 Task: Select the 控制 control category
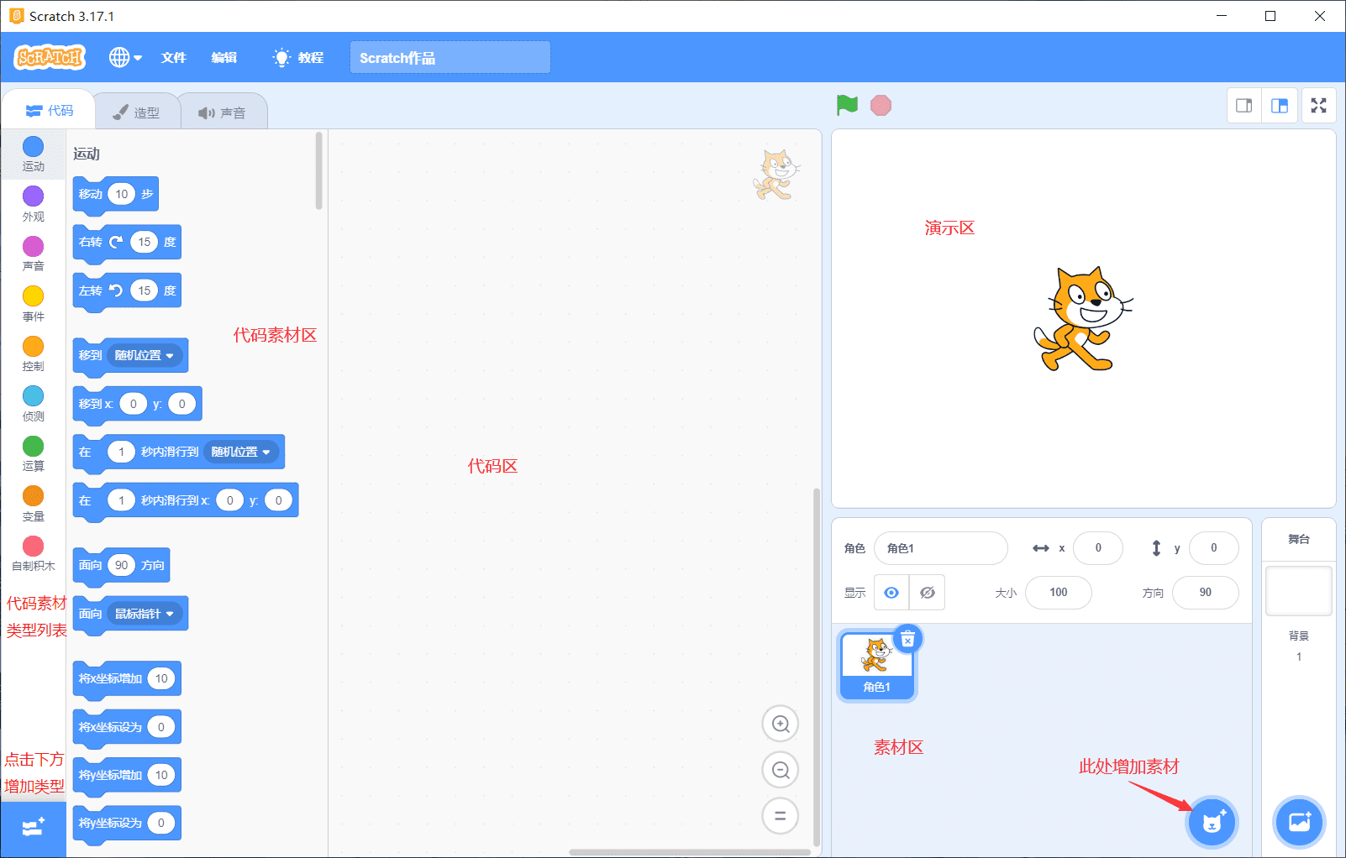pos(34,353)
